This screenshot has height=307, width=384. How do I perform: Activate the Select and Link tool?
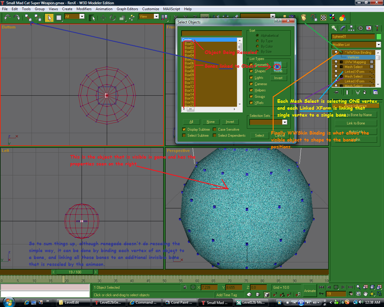click(x=28, y=18)
